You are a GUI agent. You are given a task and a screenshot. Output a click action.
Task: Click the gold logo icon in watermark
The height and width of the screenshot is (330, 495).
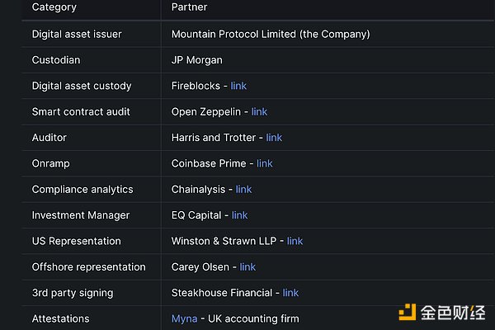(407, 313)
